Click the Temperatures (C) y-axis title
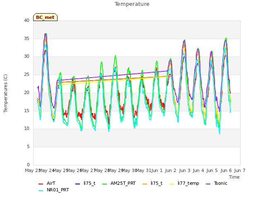Image resolution: width=265 pixels, height=198 pixels. coord(5,93)
